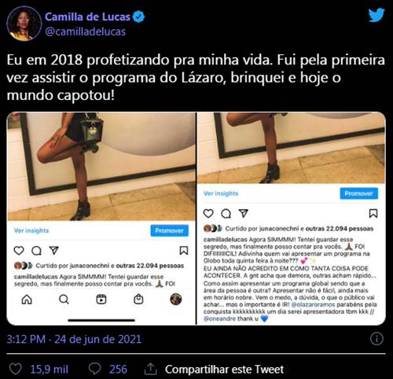Tap the Instagram search magnifier icon
Screen dimensions: 393x379
[x=64, y=299]
